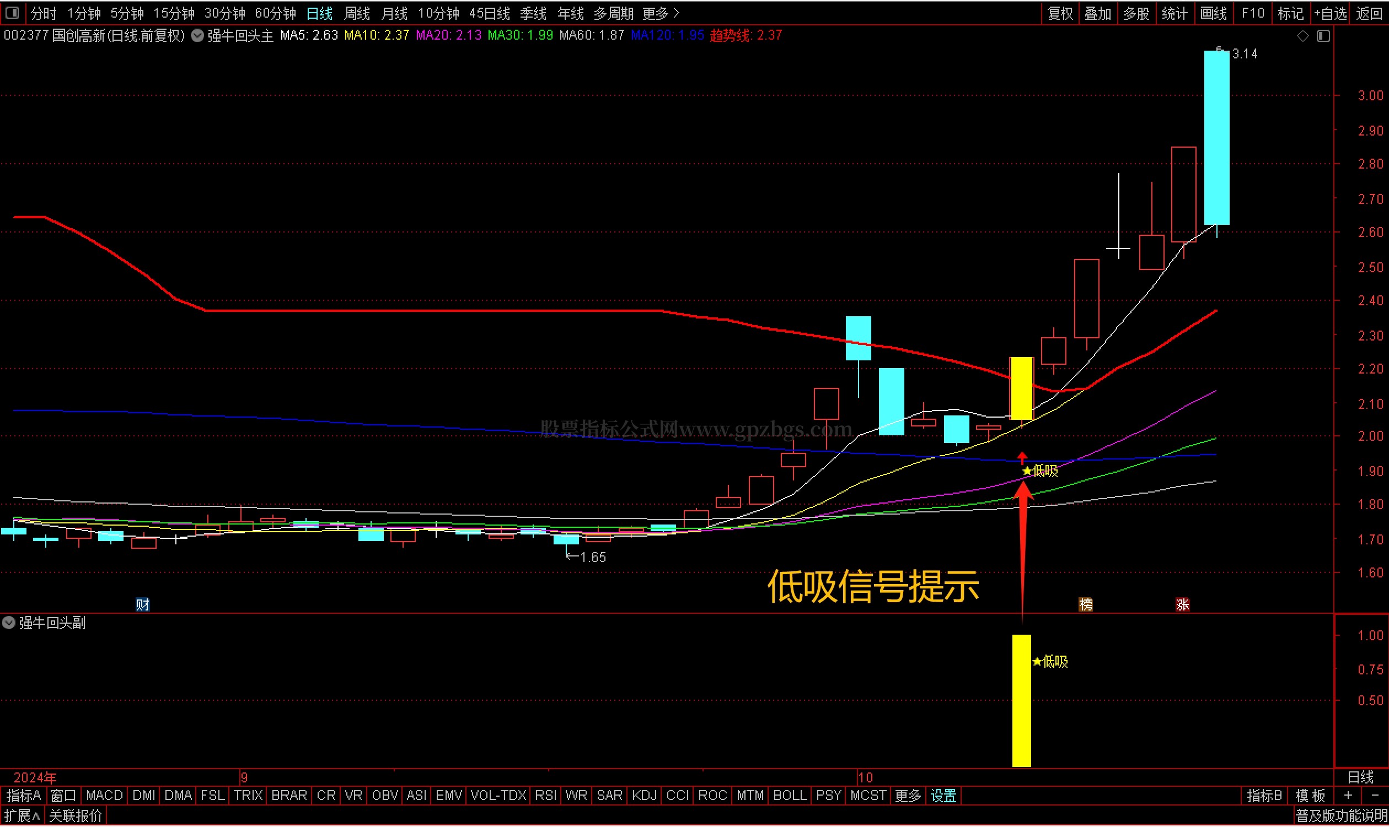Click the yellow 低吸 signal bar in the sub-chart
The height and width of the screenshot is (827, 1389).
[x=1021, y=701]
